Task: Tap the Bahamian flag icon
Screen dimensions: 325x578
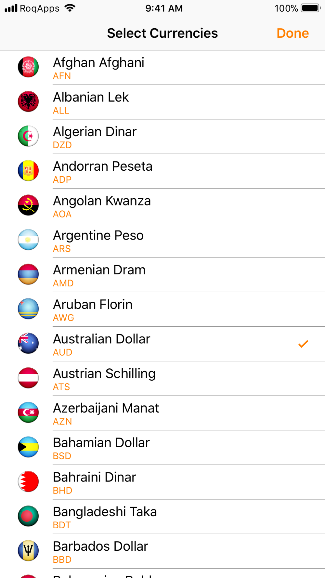Action: (28, 447)
